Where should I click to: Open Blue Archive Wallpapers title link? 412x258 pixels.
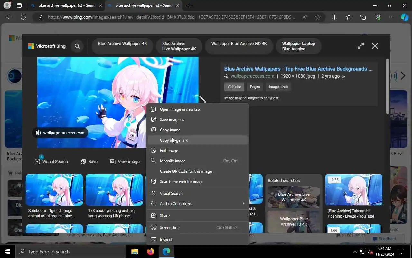[x=298, y=69]
